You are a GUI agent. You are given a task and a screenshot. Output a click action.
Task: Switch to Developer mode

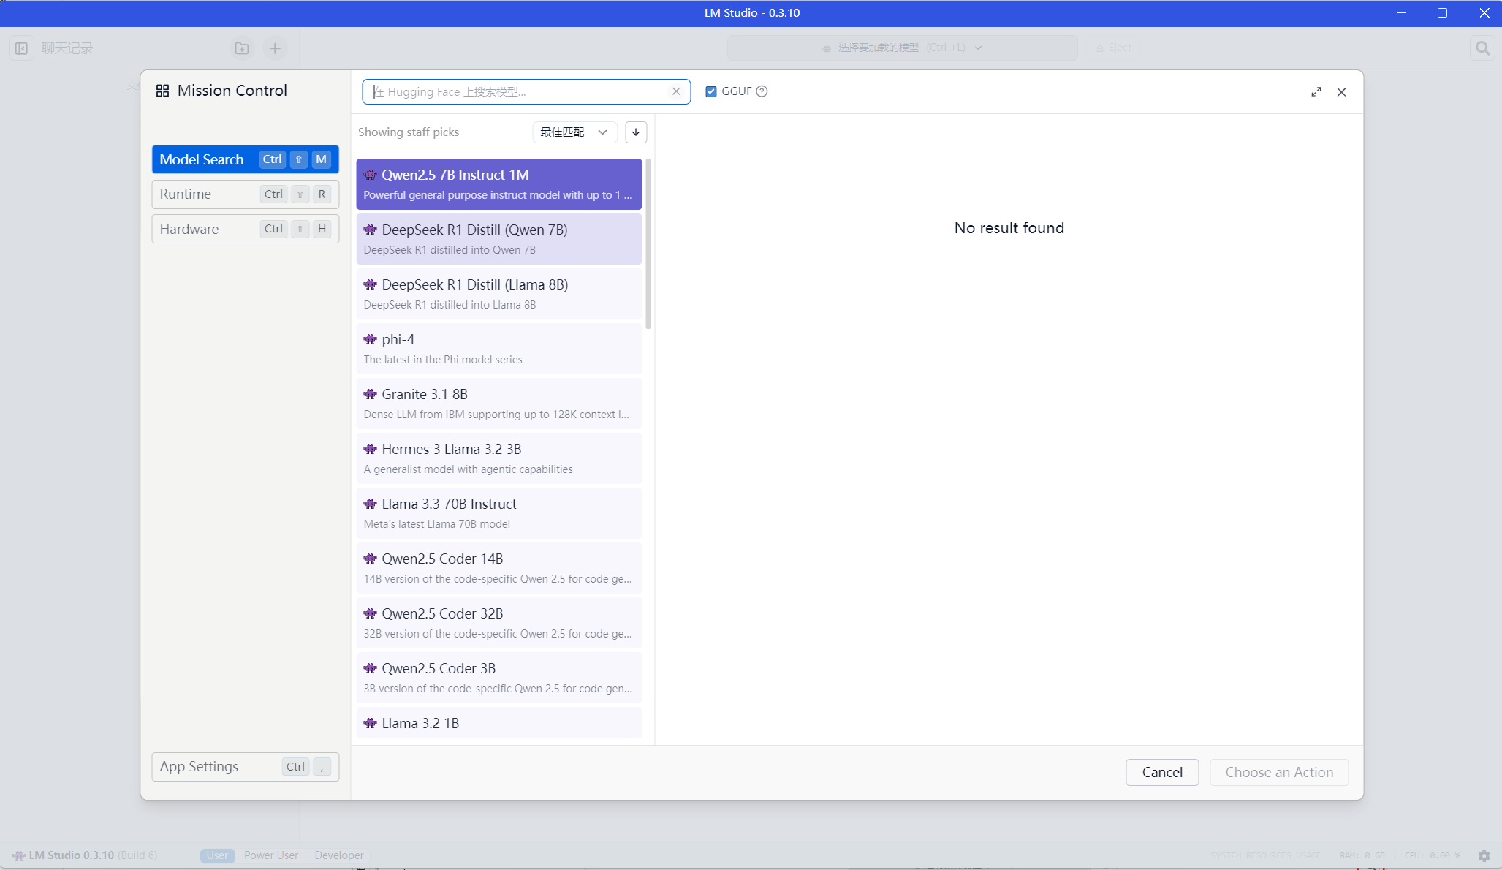(339, 855)
